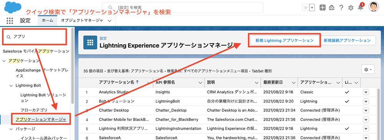The height and width of the screenshot is (140, 384).
Task: Open the App Launcher dots grid
Action: [10, 21]
